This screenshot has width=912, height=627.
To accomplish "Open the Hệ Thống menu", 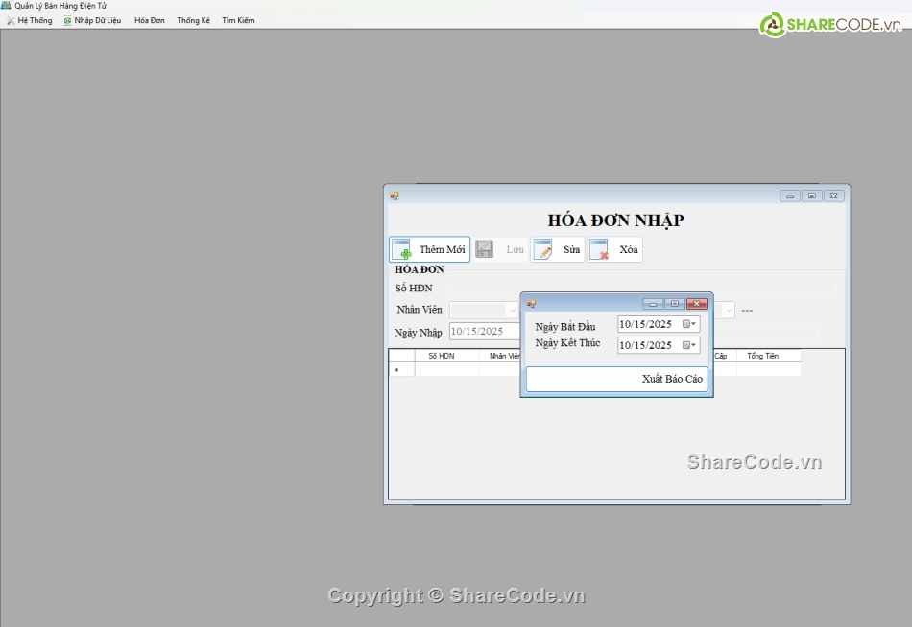I will [x=30, y=20].
